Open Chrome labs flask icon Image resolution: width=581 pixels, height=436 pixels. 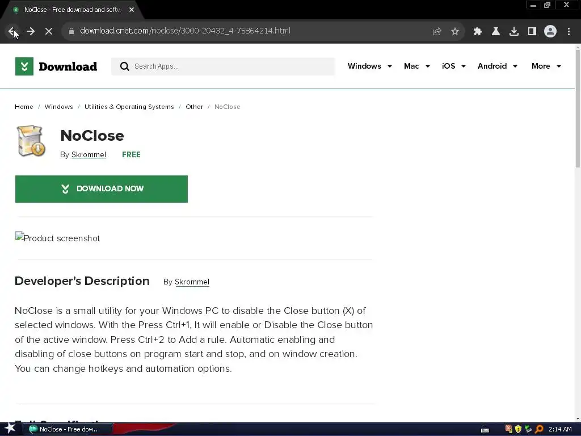(496, 32)
